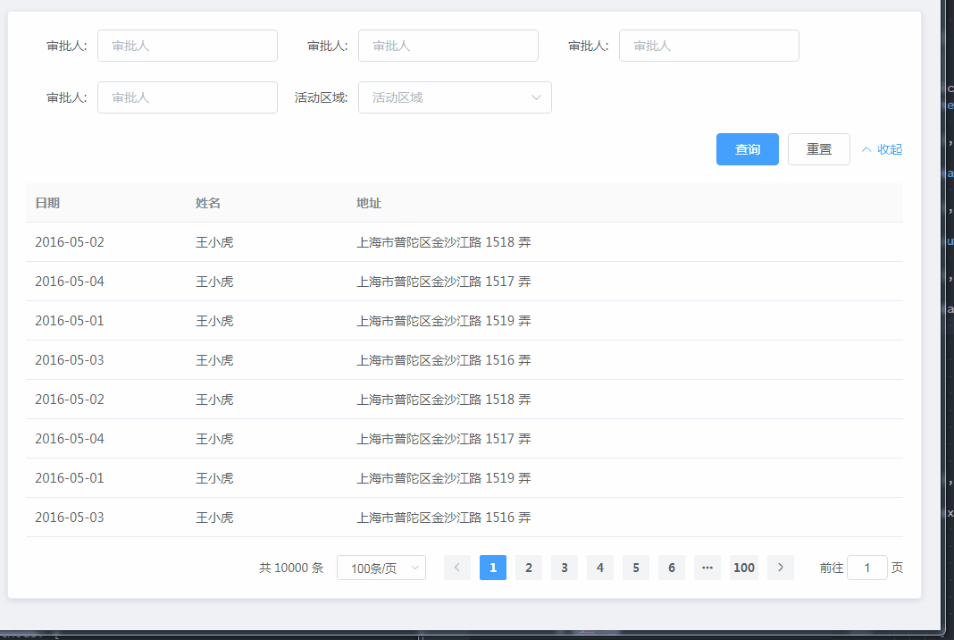The image size is (954, 640).
Task: Click address 1517 弄 in the sixth row
Action: [x=444, y=439]
